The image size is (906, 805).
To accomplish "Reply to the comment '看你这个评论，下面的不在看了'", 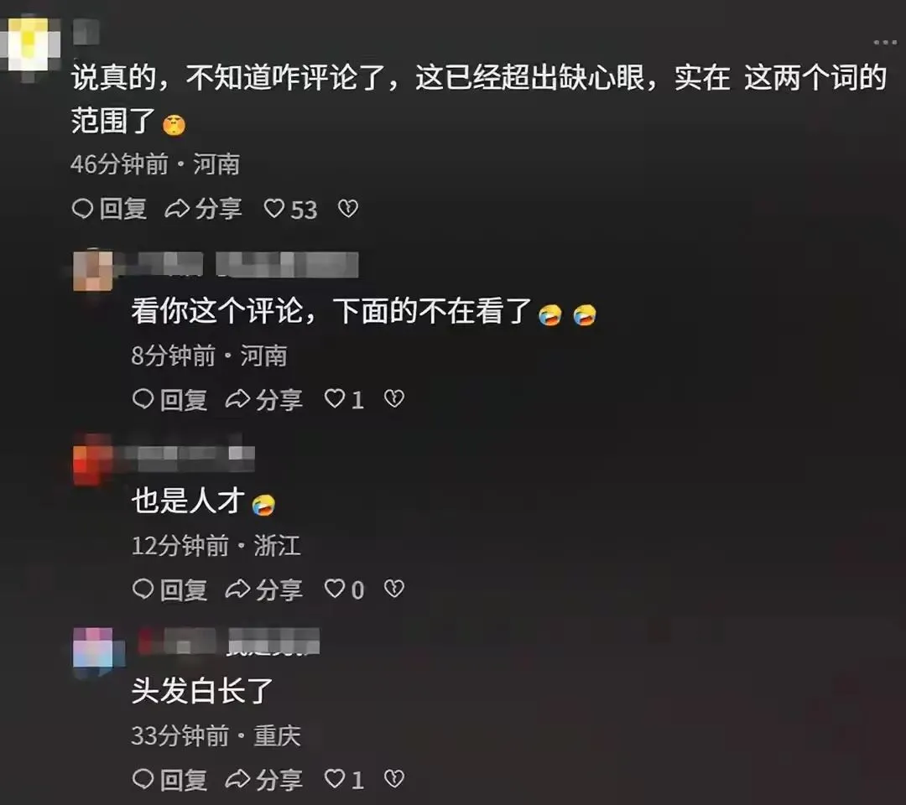I will tap(169, 400).
